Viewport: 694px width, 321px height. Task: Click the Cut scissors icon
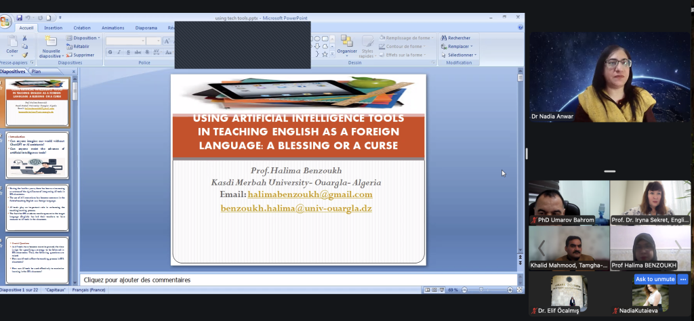coord(25,38)
